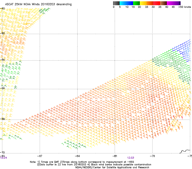This screenshot has height=169, width=192.
Task: Click the yellow 20-25 knots color segment
Action: point(143,3)
